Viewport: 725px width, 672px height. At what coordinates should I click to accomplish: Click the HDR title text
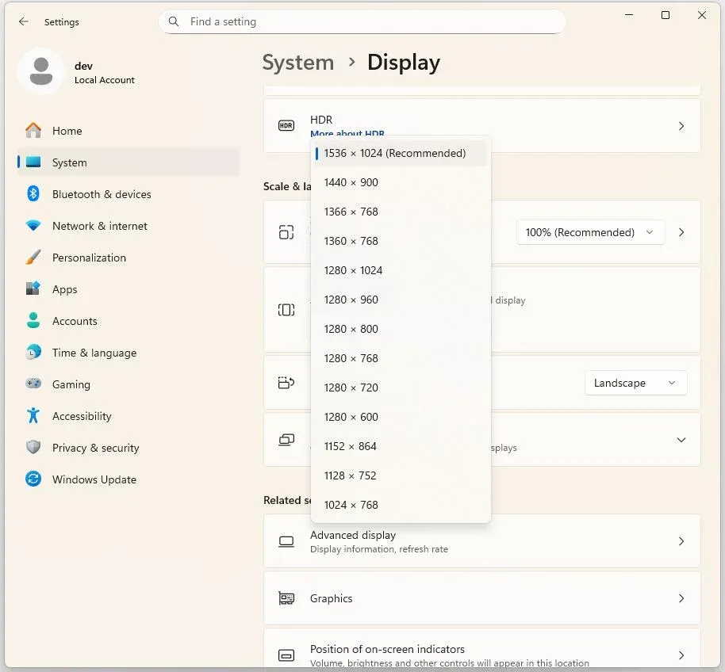pos(321,120)
